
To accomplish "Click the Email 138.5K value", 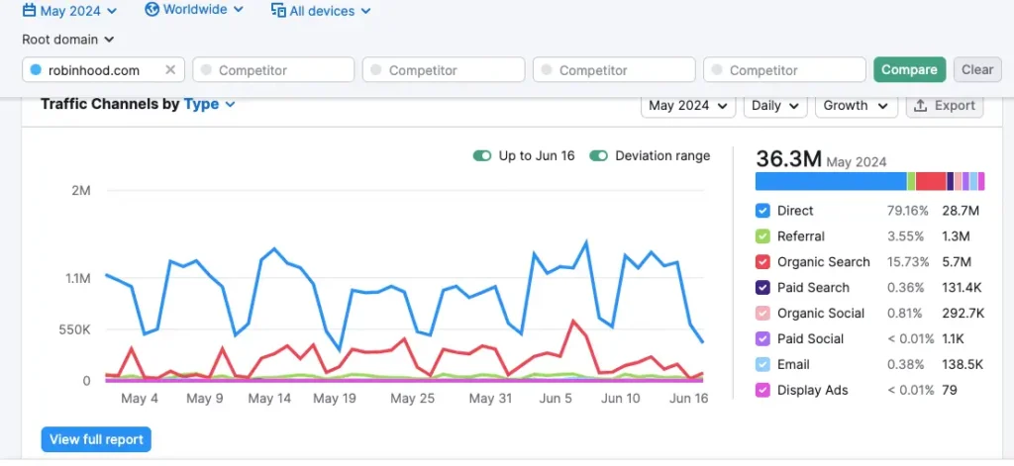I will [963, 364].
